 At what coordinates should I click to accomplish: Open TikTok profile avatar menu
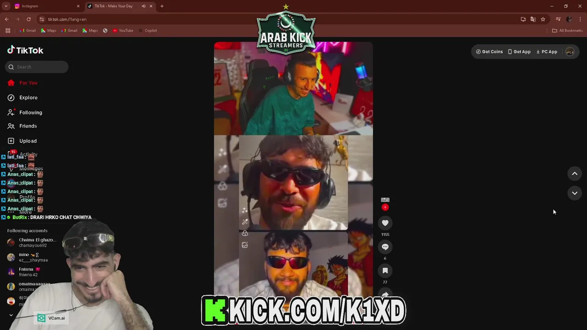570,52
